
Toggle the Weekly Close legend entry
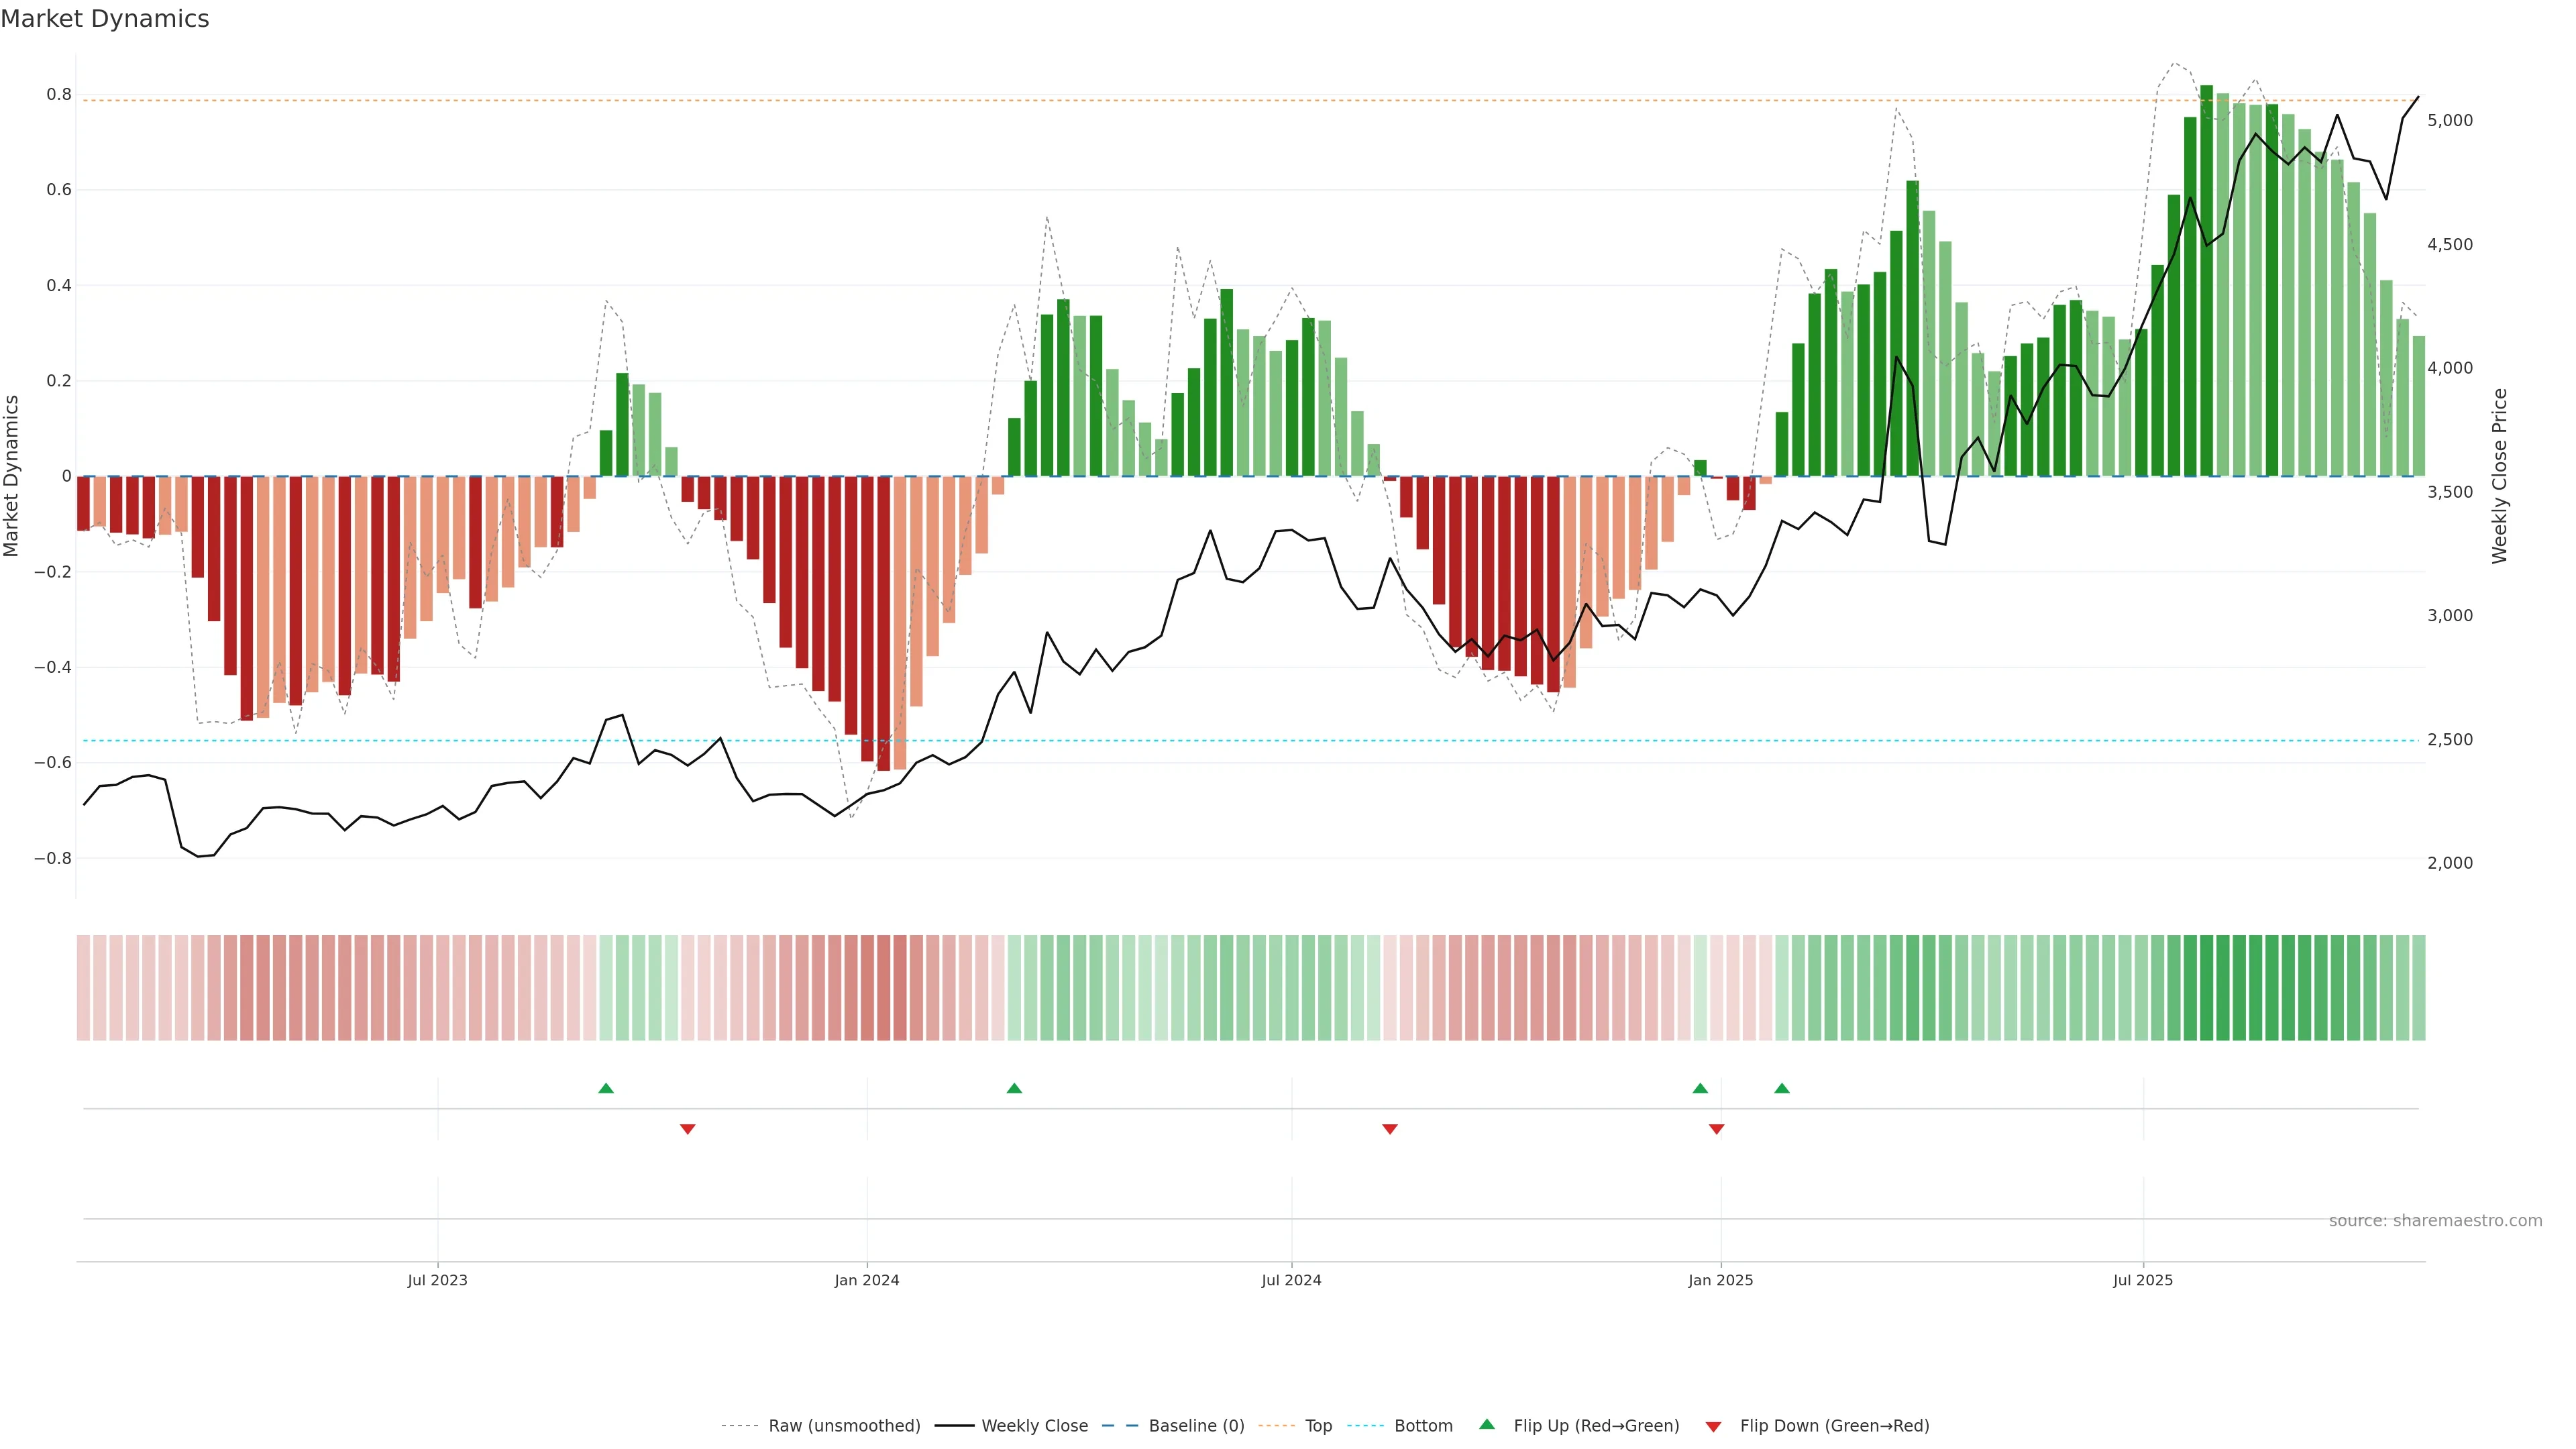[1034, 1426]
